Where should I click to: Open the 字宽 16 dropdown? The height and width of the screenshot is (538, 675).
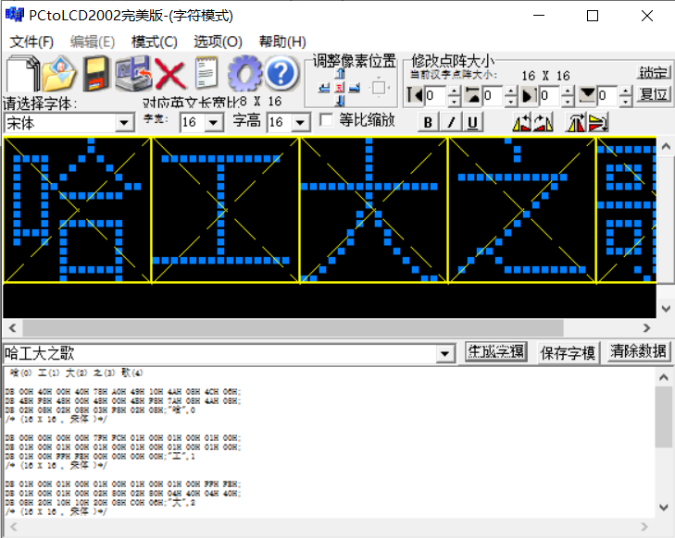[214, 123]
